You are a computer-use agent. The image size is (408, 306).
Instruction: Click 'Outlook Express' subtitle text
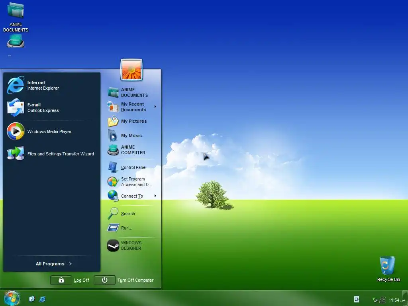[43, 111]
